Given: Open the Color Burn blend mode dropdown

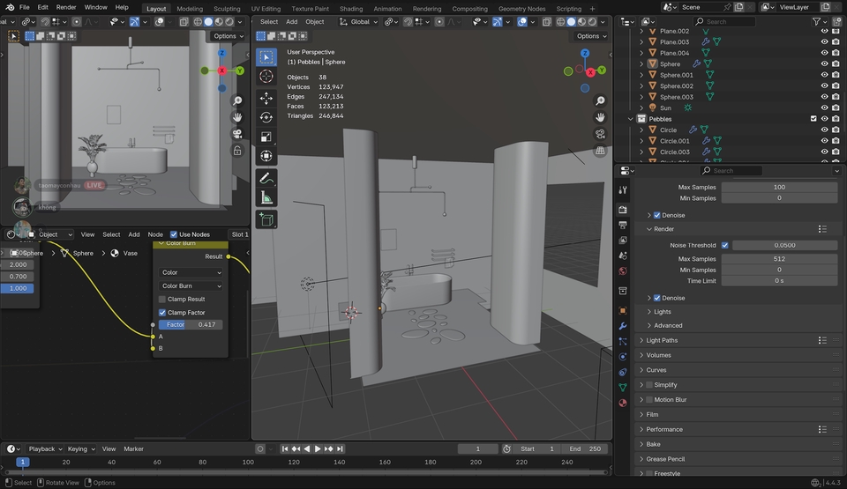Looking at the screenshot, I should 191,286.
